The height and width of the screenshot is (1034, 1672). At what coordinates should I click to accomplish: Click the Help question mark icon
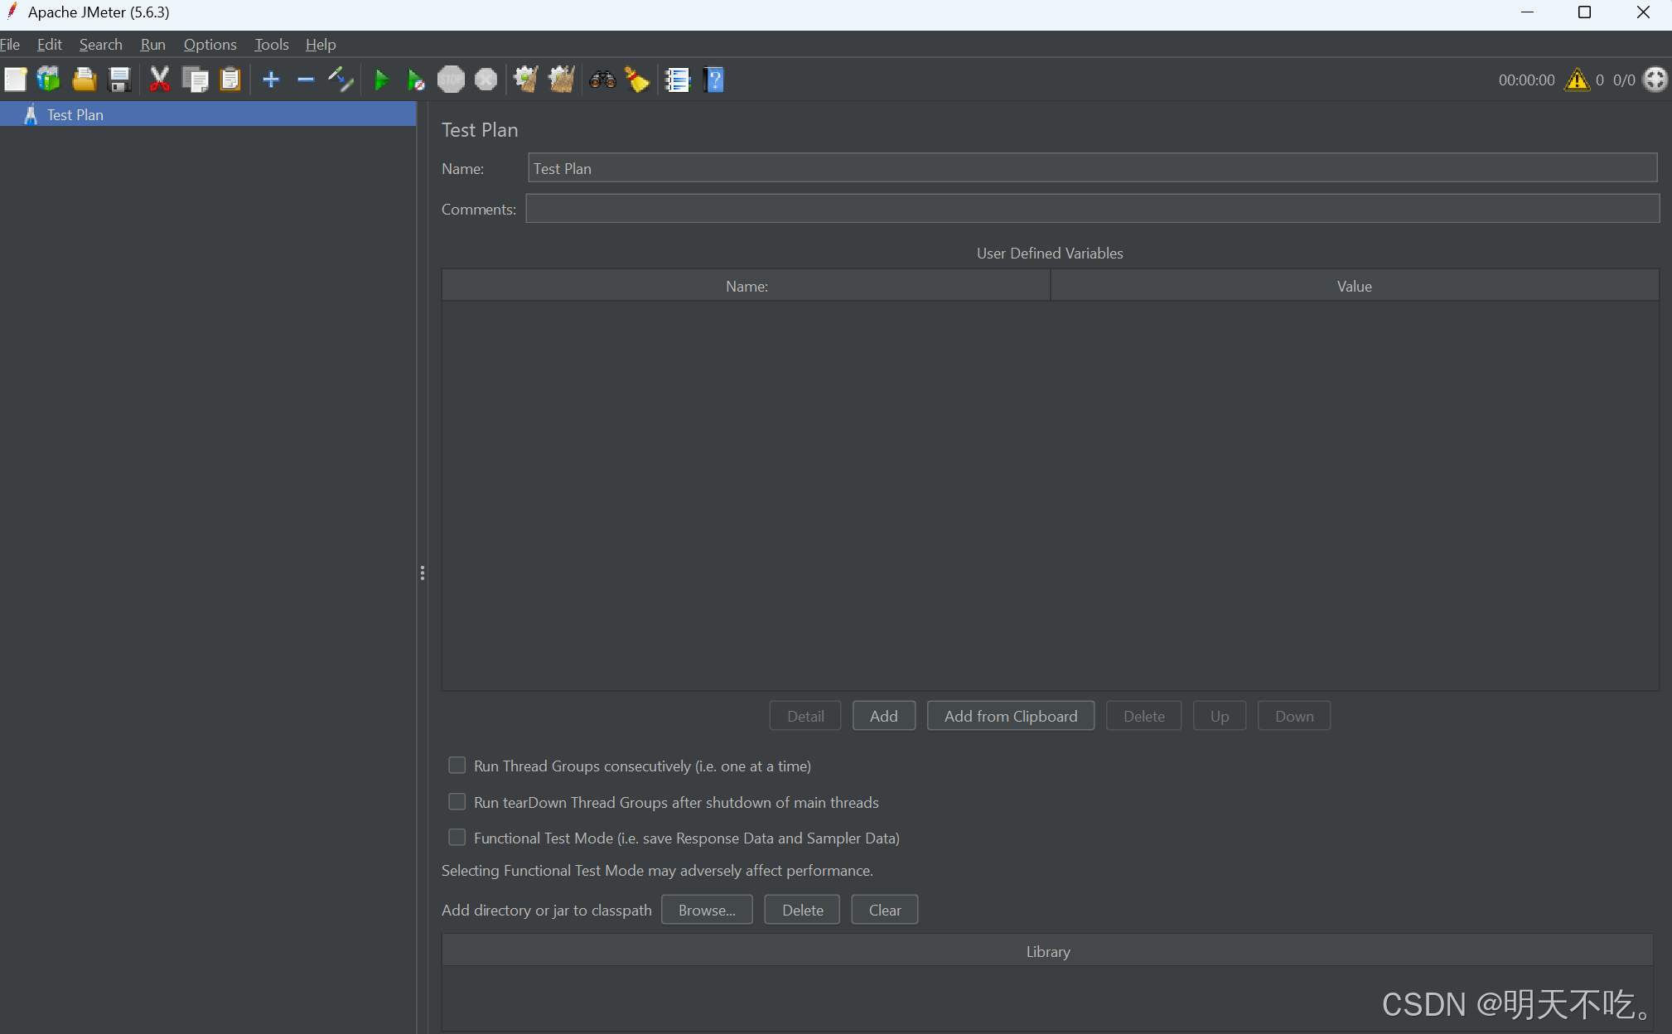click(x=713, y=80)
